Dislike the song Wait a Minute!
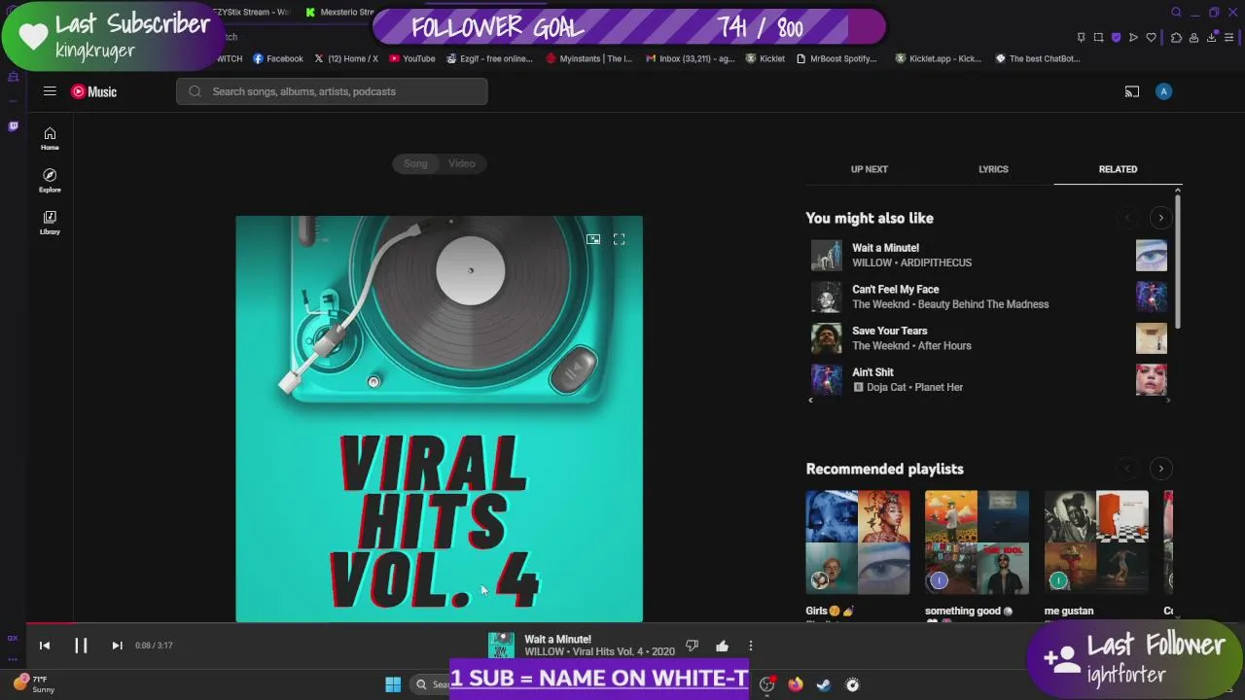Screen dimensions: 1245x700 tap(692, 646)
